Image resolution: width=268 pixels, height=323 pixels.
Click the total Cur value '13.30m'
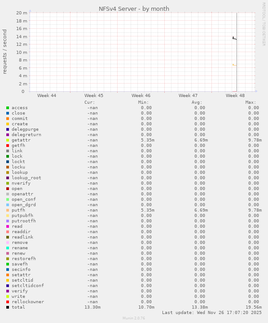92,307
